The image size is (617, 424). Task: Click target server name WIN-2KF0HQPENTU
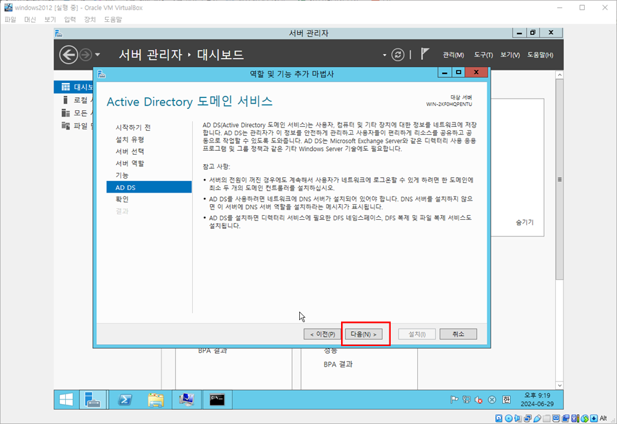tap(449, 104)
